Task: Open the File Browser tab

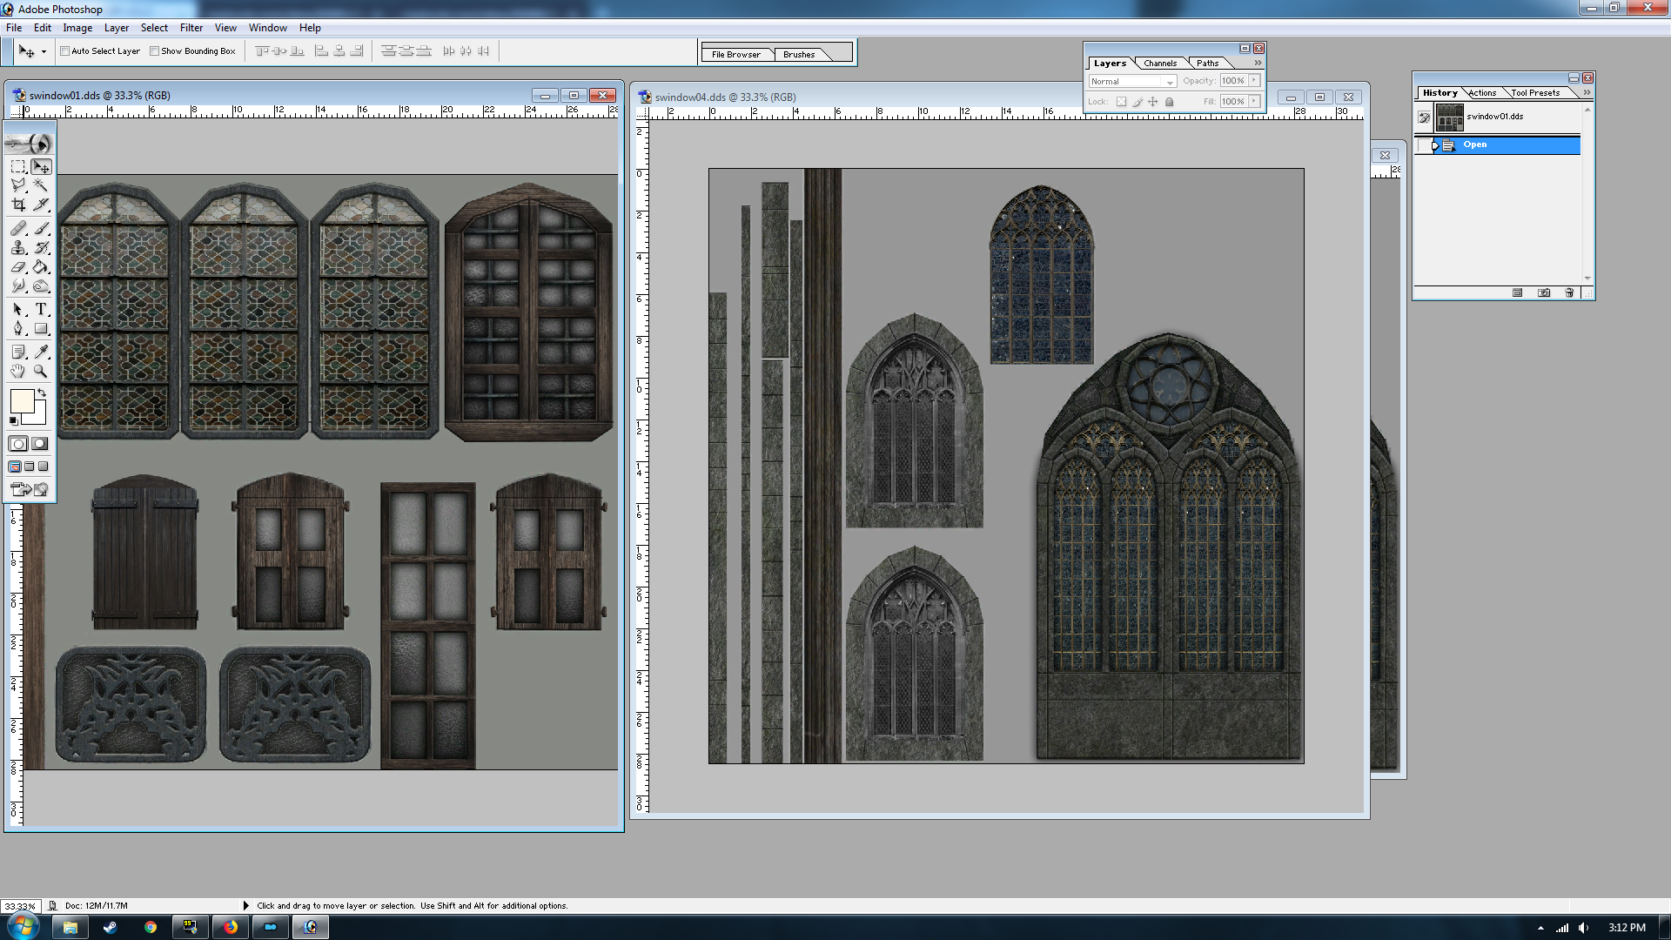Action: pos(736,54)
